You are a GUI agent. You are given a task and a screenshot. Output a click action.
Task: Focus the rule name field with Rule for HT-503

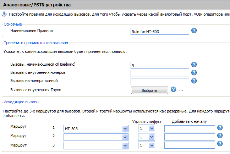160,31
